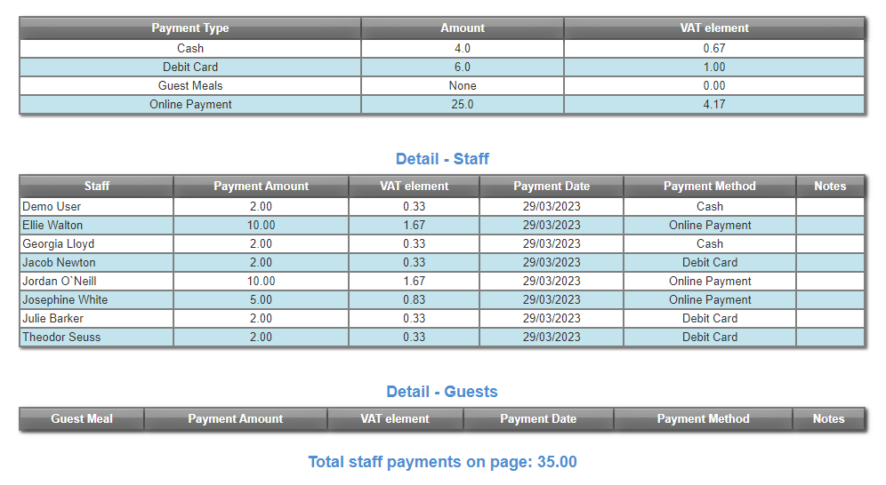
Task: Click Jacob Newton's Debit Card payment method
Action: coord(710,262)
